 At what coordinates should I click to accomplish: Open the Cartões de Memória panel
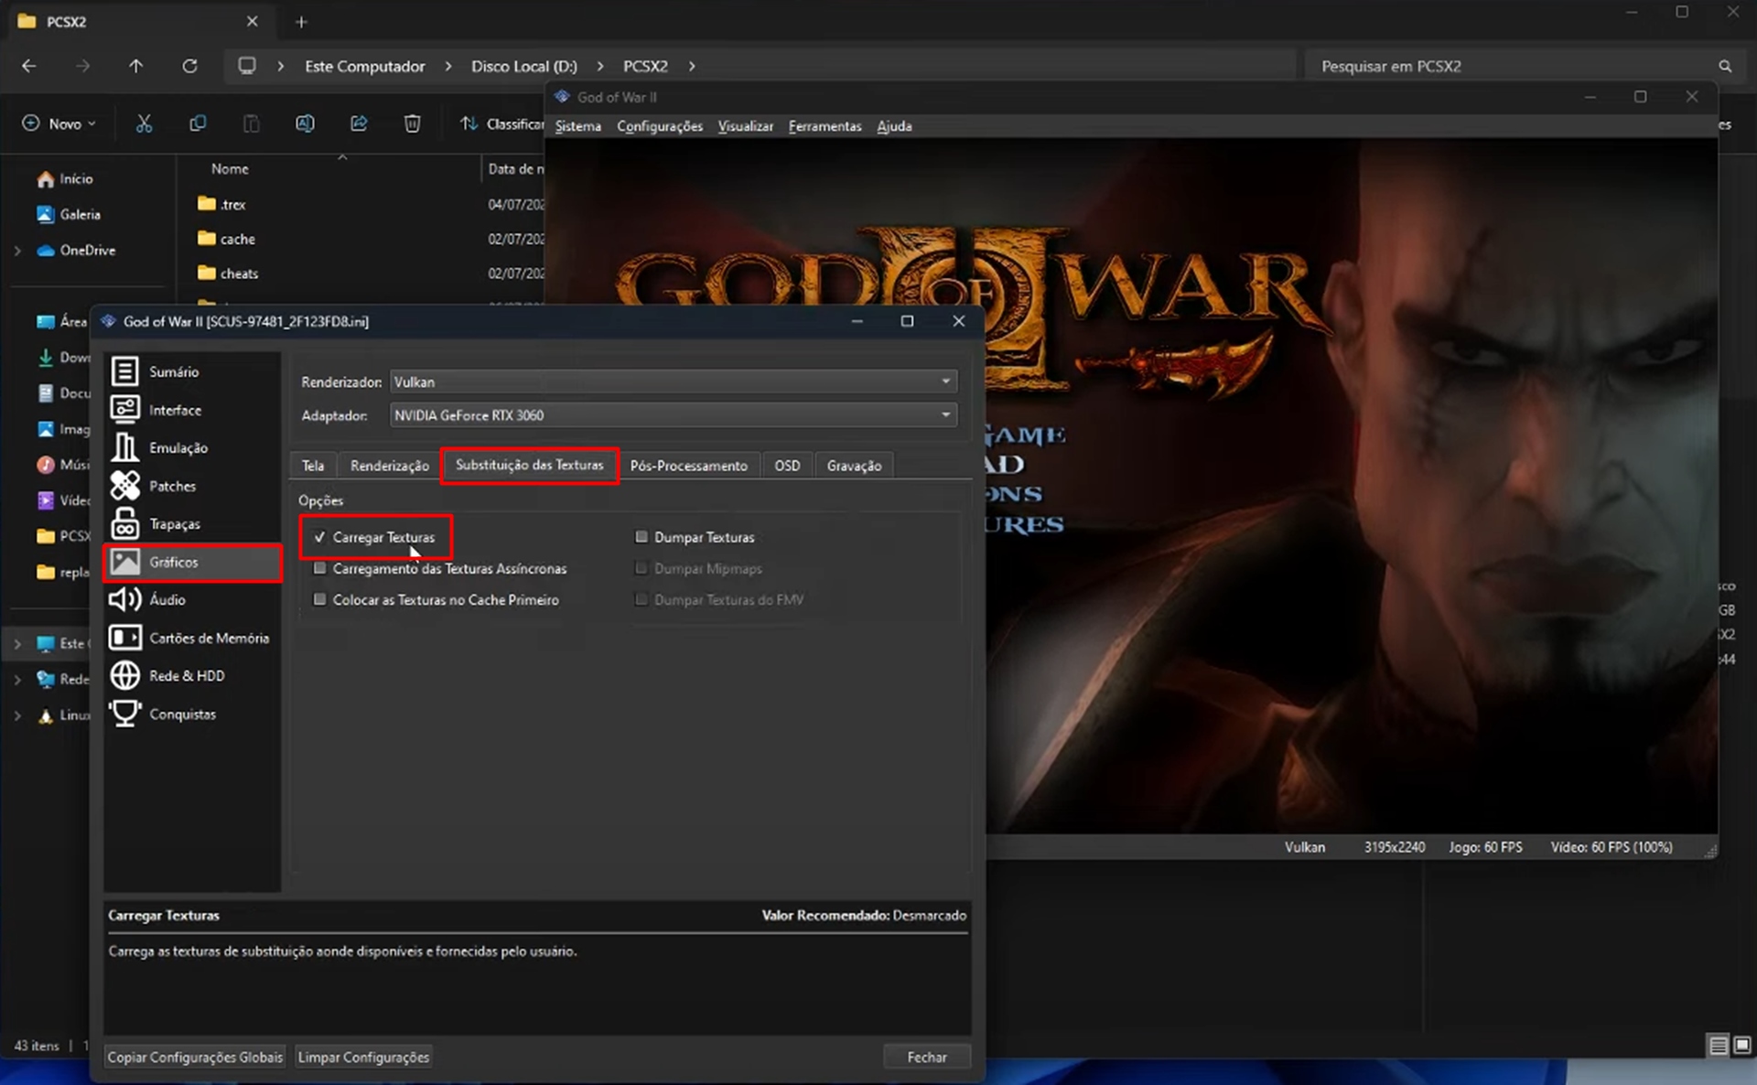click(x=209, y=638)
